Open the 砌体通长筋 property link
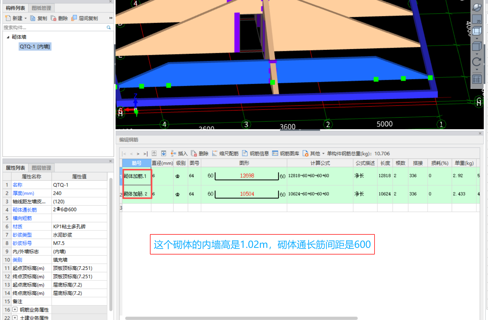The image size is (488, 320). pyautogui.click(x=25, y=210)
